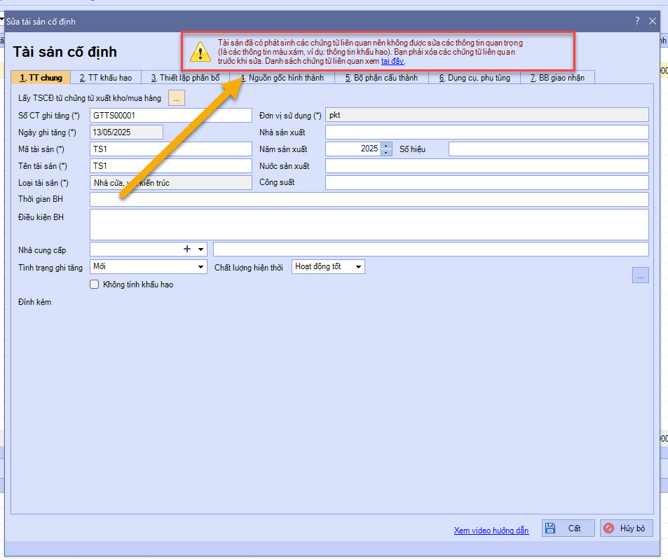Viewport: 668px width, 560px height.
Task: Open the Tình trạng ghi tăng dropdown
Action: pos(200,267)
